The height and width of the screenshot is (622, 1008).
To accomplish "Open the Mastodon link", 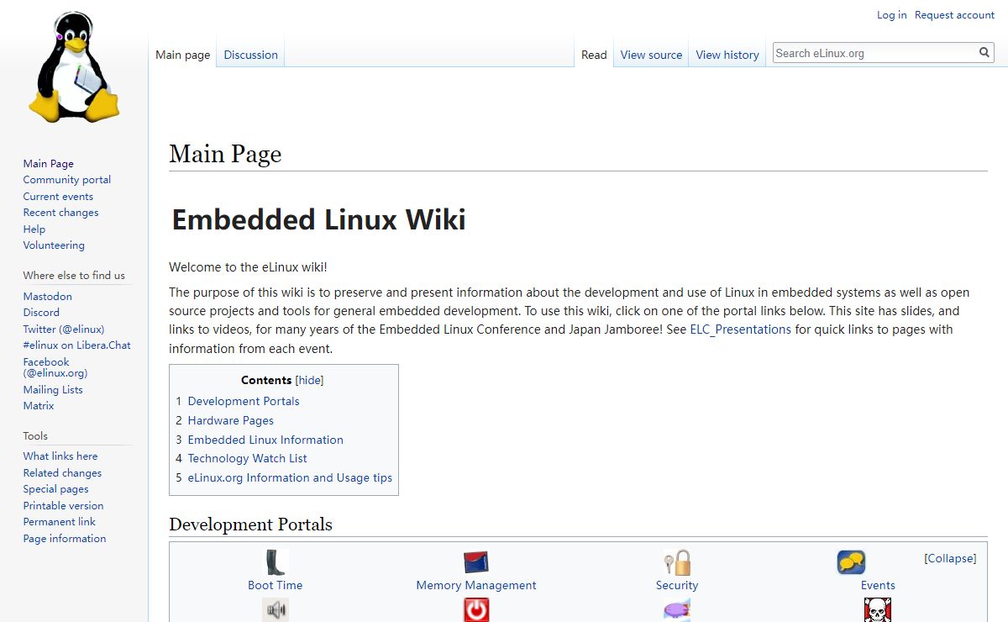I will pyautogui.click(x=48, y=297).
